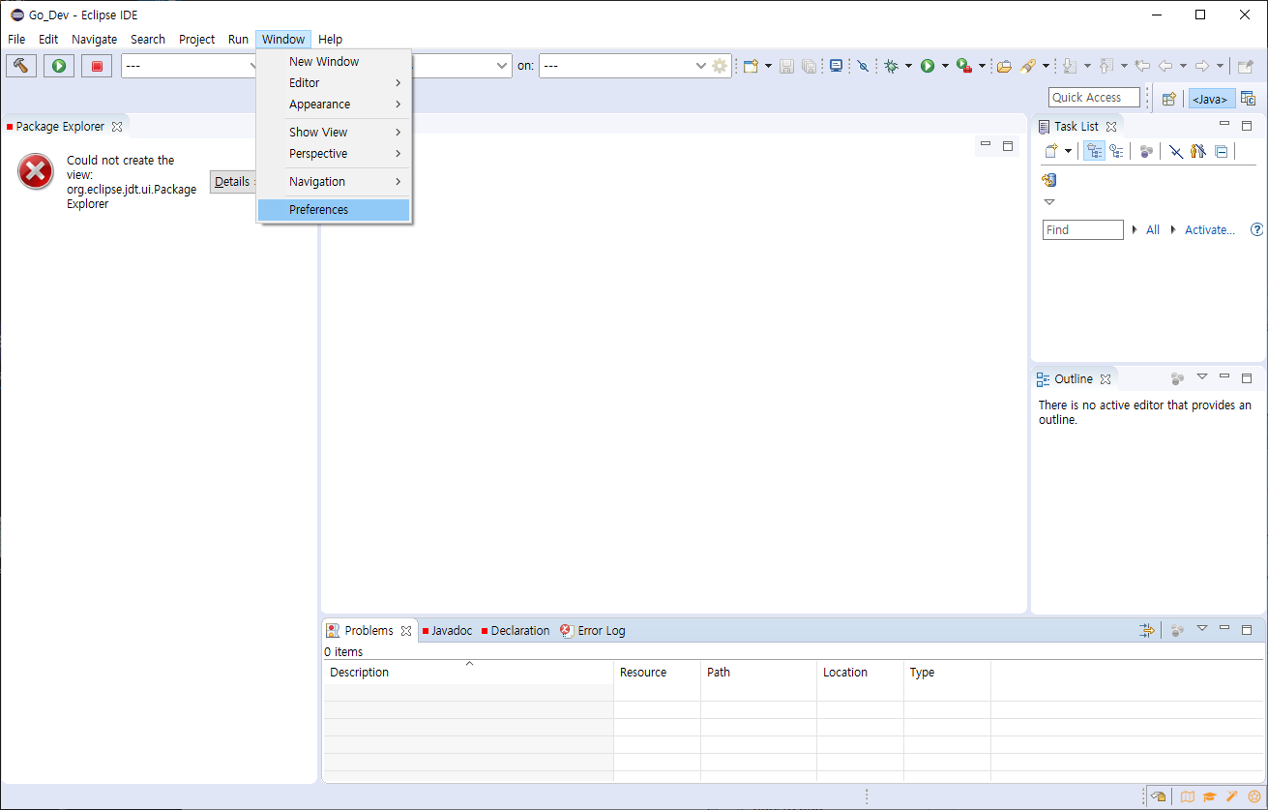Image resolution: width=1268 pixels, height=810 pixels.
Task: Click the Save disk icon
Action: tap(786, 66)
